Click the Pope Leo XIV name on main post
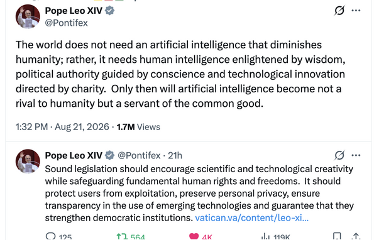The width and height of the screenshot is (379, 240). [74, 11]
